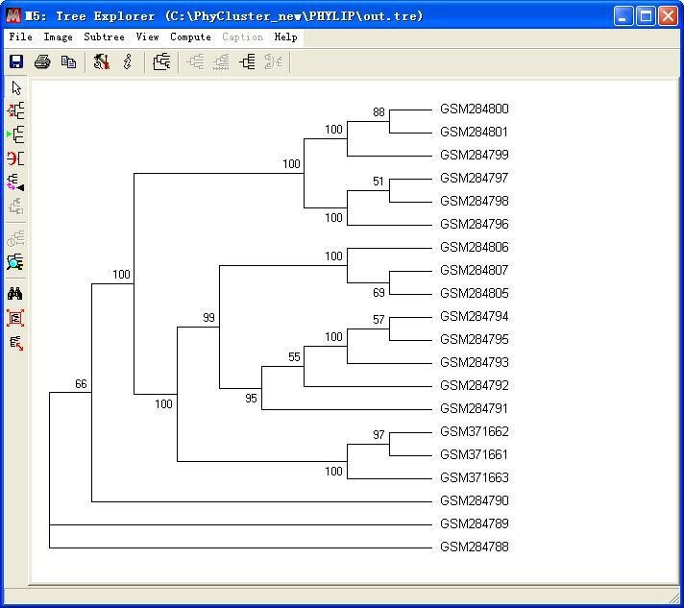Click bootstrap value 66
The image size is (684, 608).
coord(81,384)
